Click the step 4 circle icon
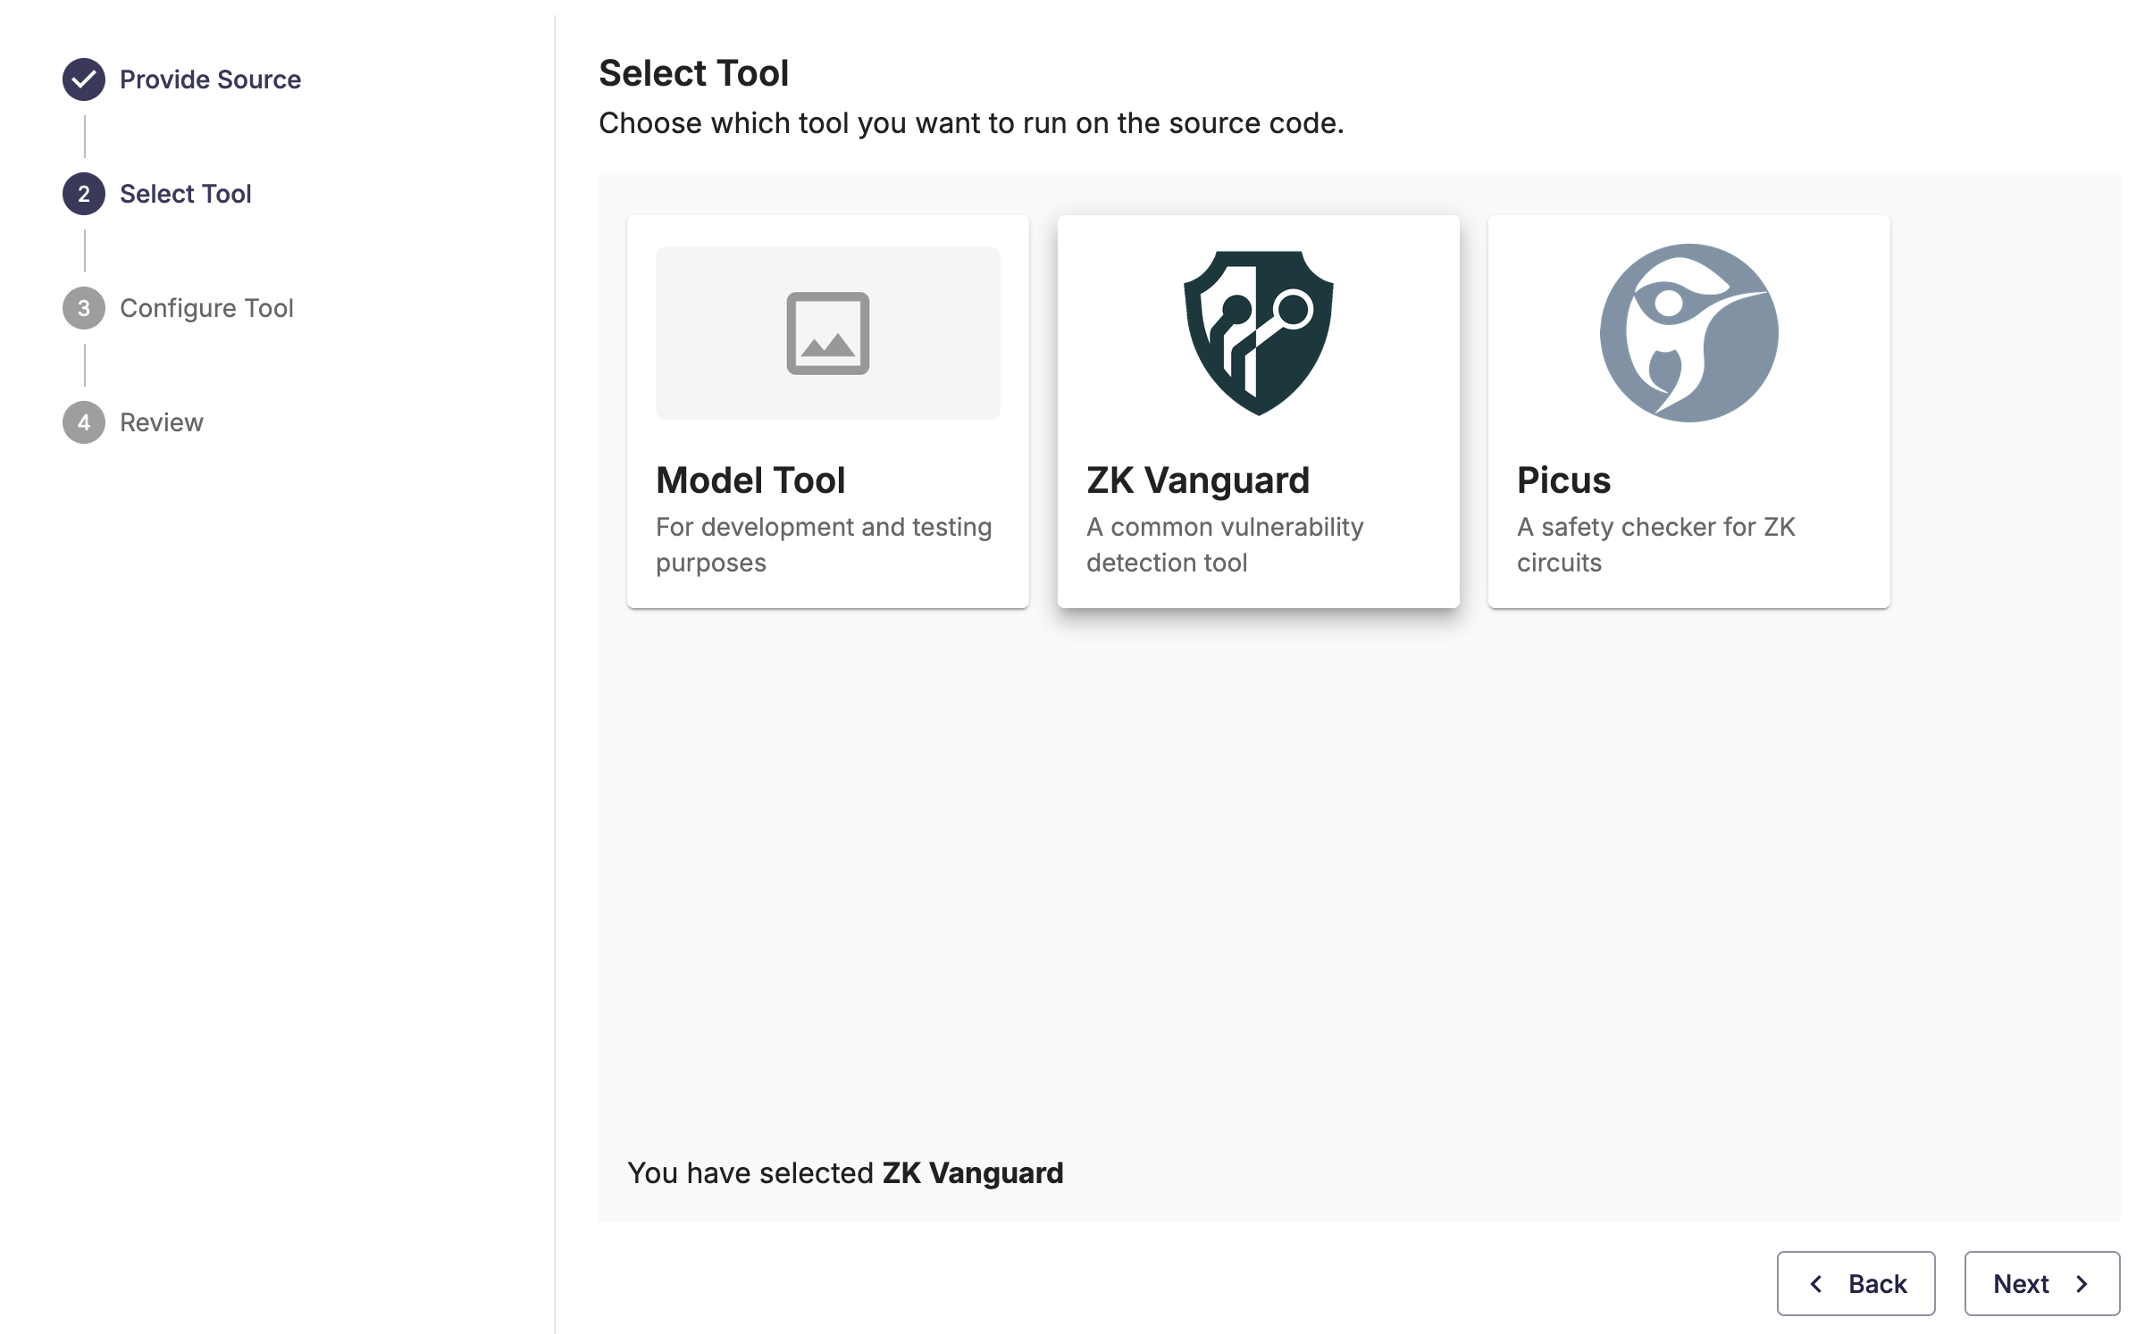The height and width of the screenshot is (1334, 2153). 84,422
